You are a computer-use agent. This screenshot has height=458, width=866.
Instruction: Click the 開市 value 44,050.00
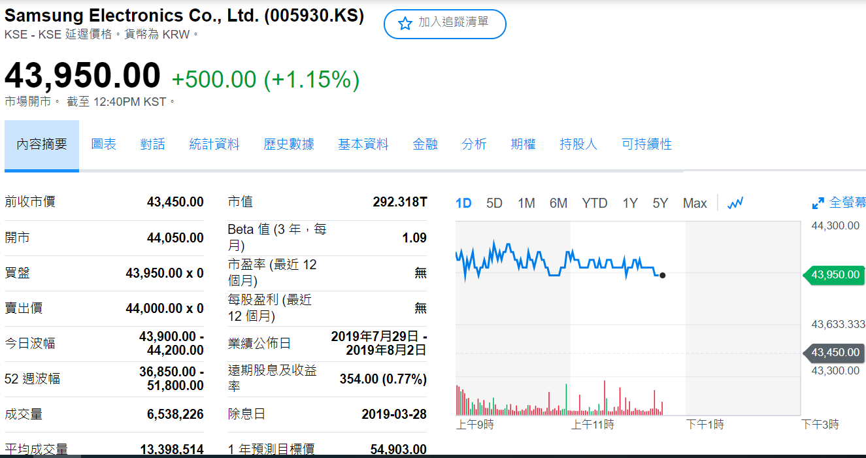[x=175, y=238]
